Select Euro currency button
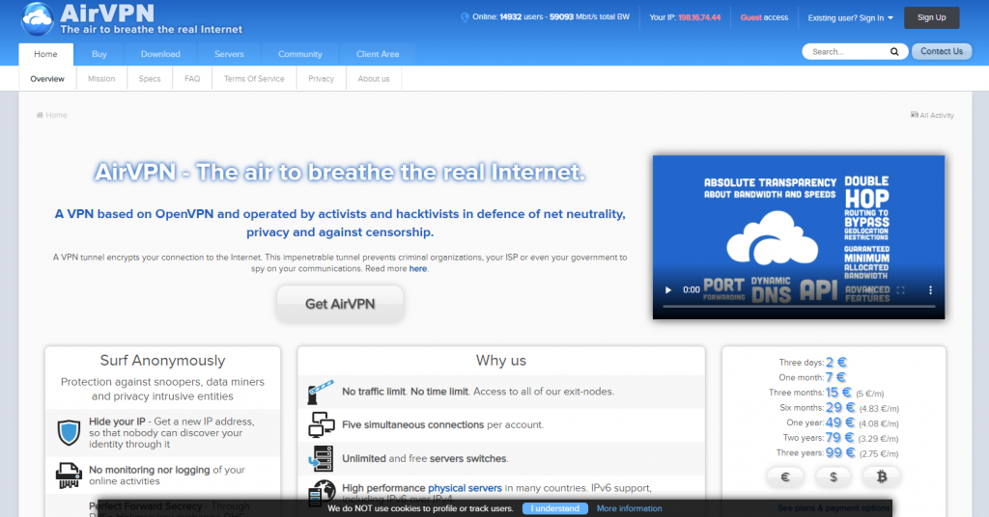The width and height of the screenshot is (989, 517). tap(785, 476)
